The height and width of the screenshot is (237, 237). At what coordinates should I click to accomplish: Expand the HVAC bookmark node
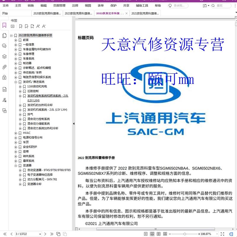coord(16,133)
